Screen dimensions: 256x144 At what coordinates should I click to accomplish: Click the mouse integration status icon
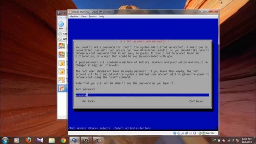[200, 133]
